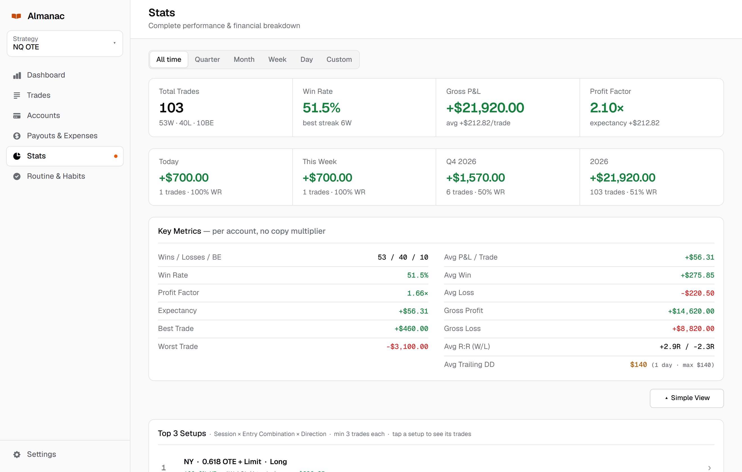
Task: Click the This Week +$700.00 value
Action: point(327,178)
